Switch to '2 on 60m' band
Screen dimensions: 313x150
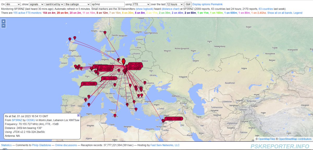[190, 13]
